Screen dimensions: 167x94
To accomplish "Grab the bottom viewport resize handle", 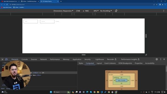I will [83, 55].
